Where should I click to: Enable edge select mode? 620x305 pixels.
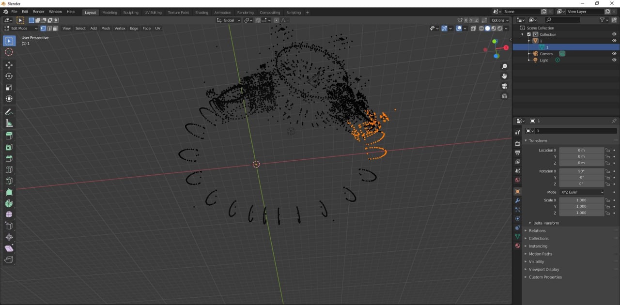[x=49, y=29]
